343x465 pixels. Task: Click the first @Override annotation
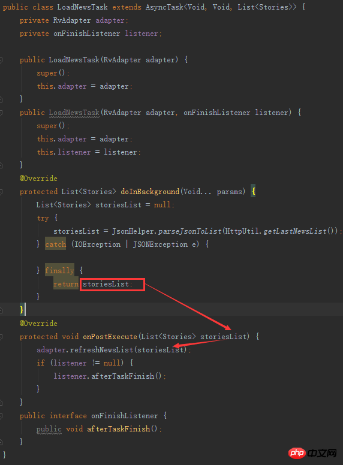(x=38, y=179)
